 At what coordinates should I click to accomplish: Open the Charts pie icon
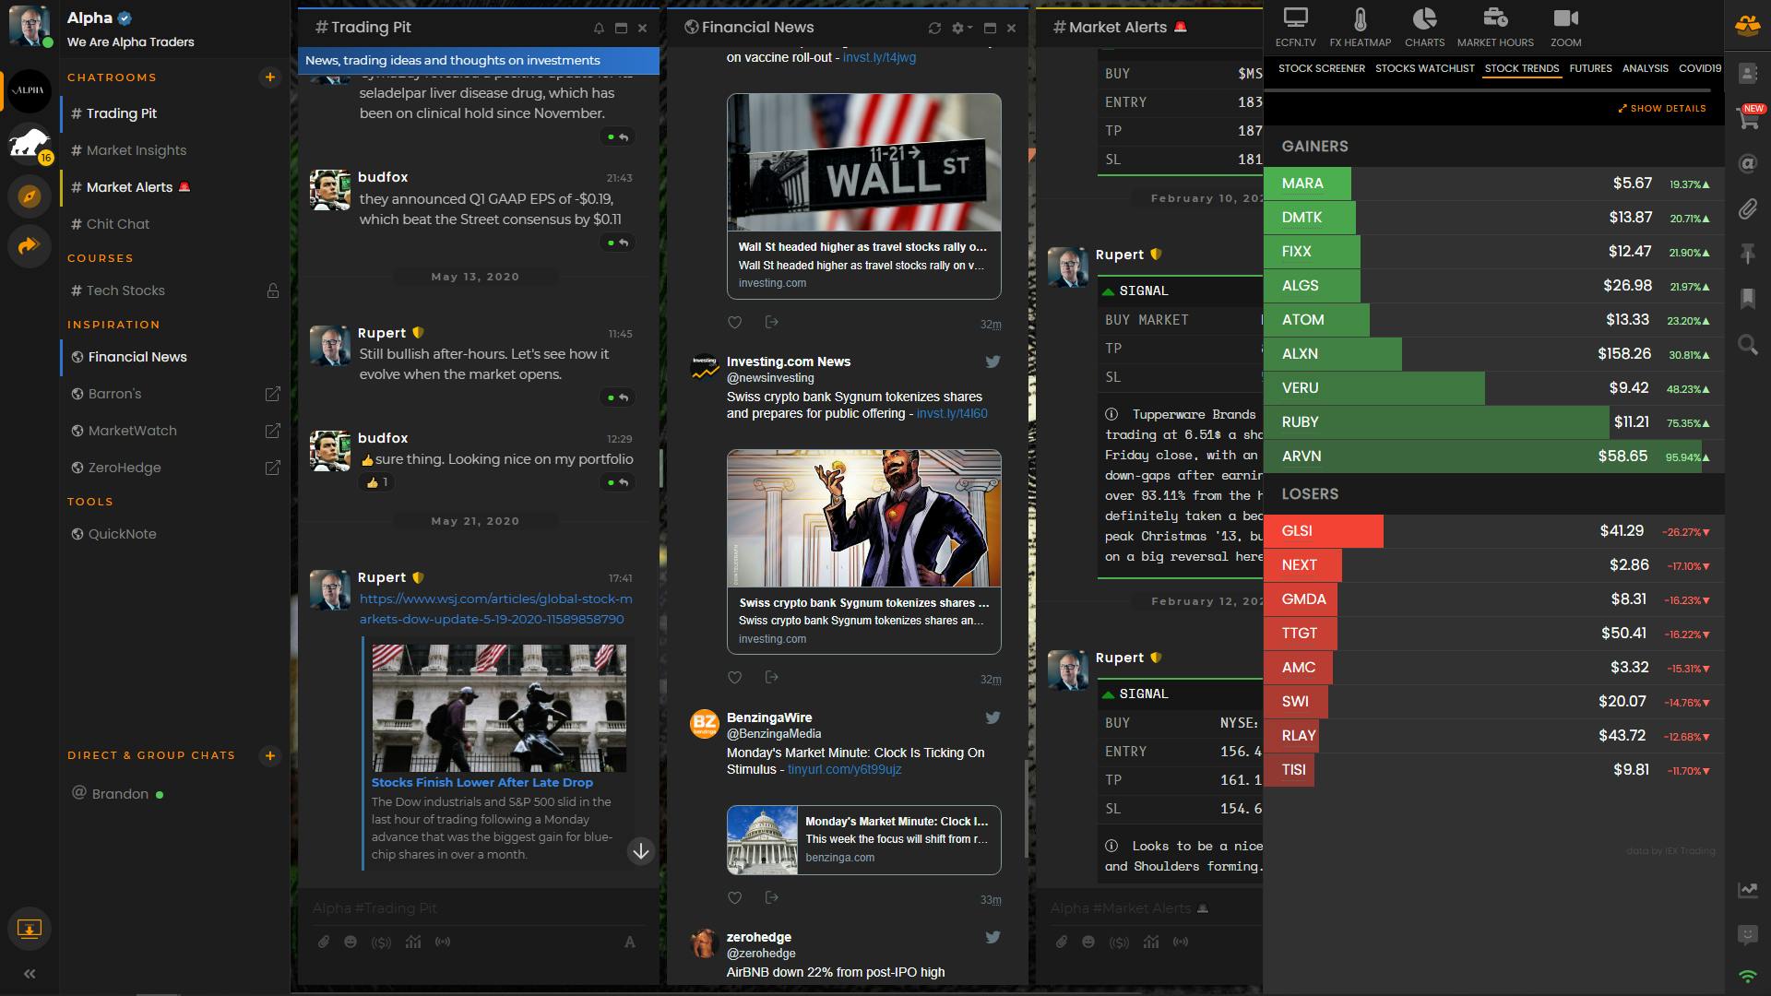point(1424,18)
